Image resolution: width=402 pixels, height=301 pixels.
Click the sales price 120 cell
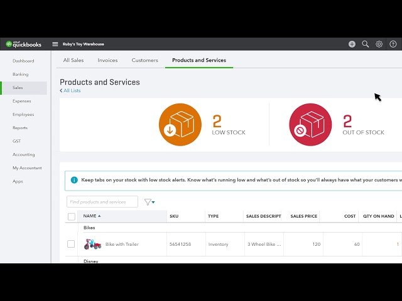(x=317, y=244)
